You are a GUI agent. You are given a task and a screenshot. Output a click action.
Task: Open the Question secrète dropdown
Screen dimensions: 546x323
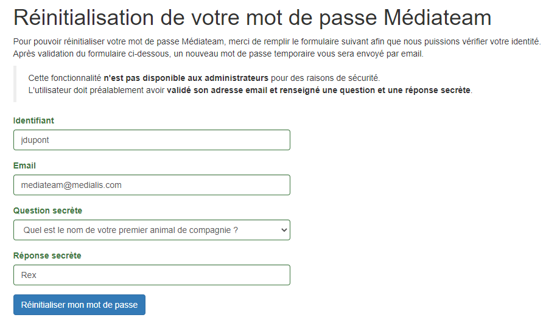coord(152,230)
